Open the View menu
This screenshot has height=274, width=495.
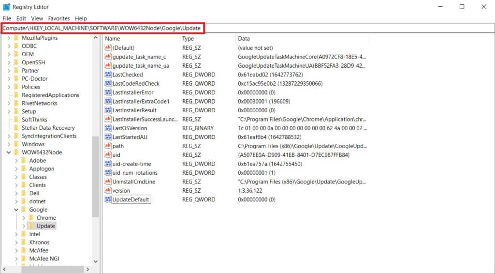pos(37,18)
